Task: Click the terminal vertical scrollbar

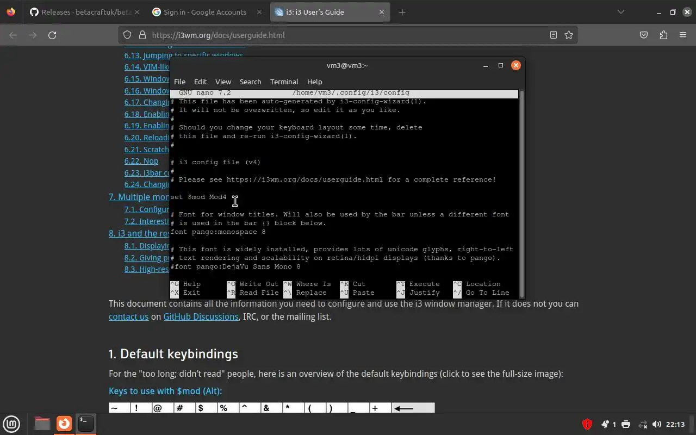Action: click(522, 193)
